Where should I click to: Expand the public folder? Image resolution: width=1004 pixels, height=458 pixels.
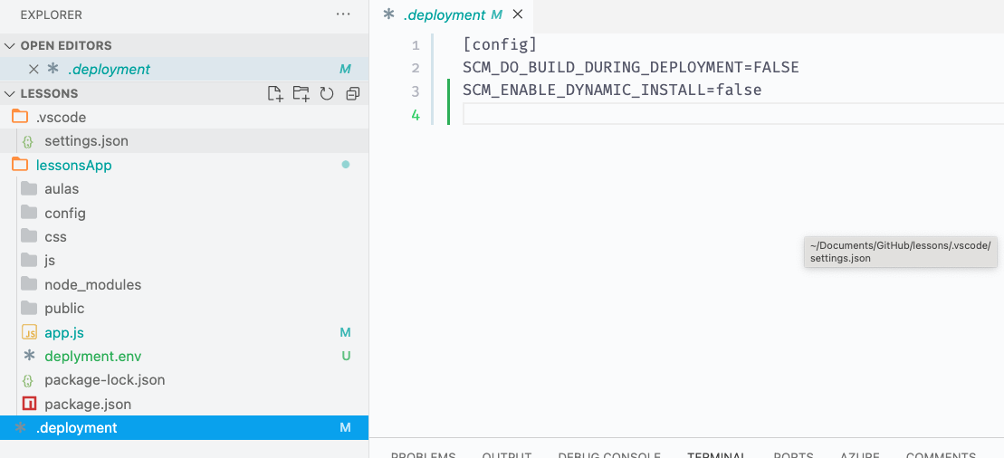click(x=185, y=308)
